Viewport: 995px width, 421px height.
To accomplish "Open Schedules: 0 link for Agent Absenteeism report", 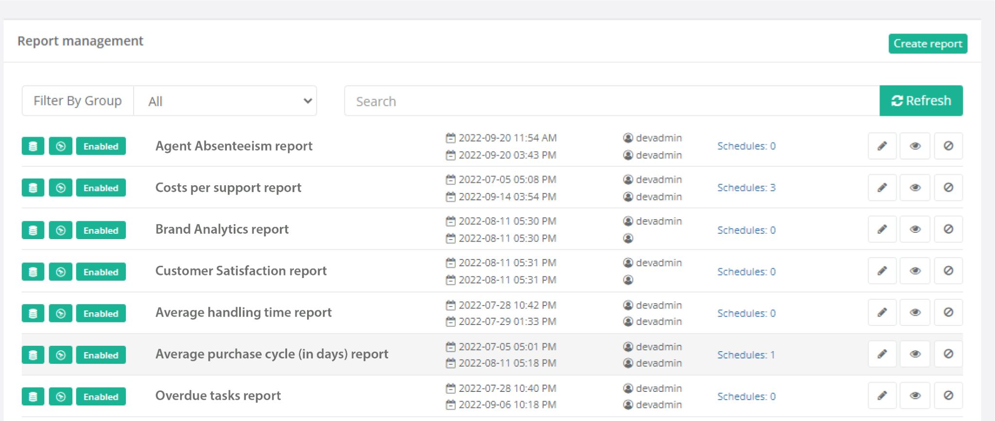I will (x=746, y=146).
